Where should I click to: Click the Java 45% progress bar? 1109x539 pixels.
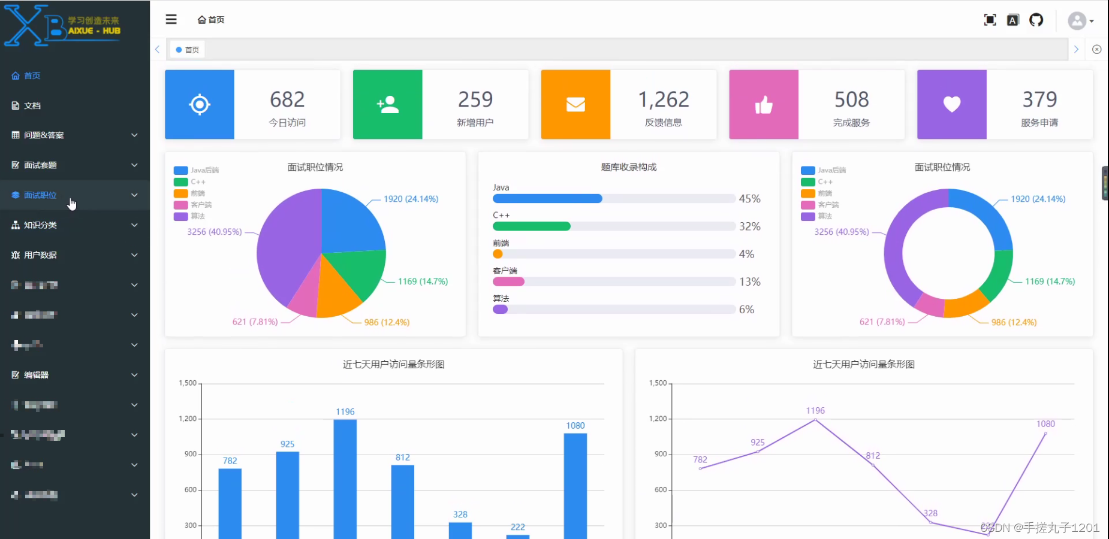tap(614, 199)
